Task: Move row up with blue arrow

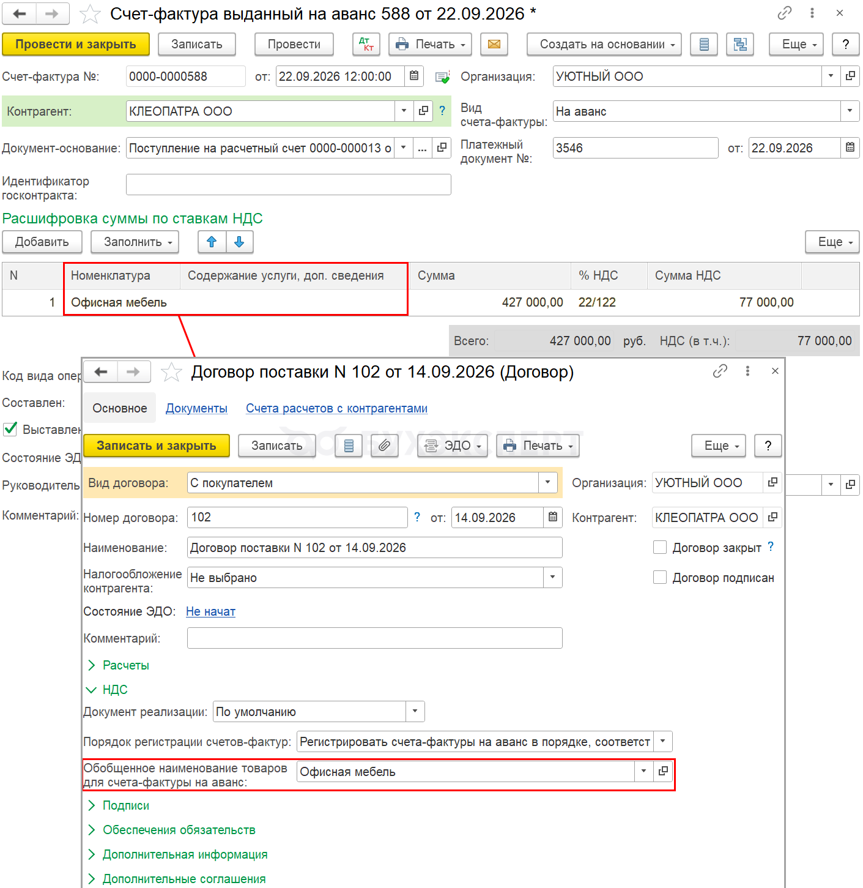Action: point(212,242)
